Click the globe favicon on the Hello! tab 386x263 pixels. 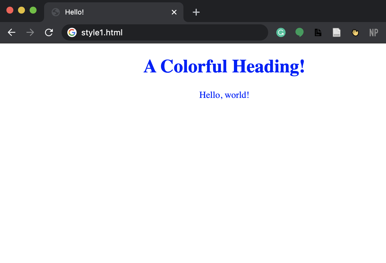(56, 12)
